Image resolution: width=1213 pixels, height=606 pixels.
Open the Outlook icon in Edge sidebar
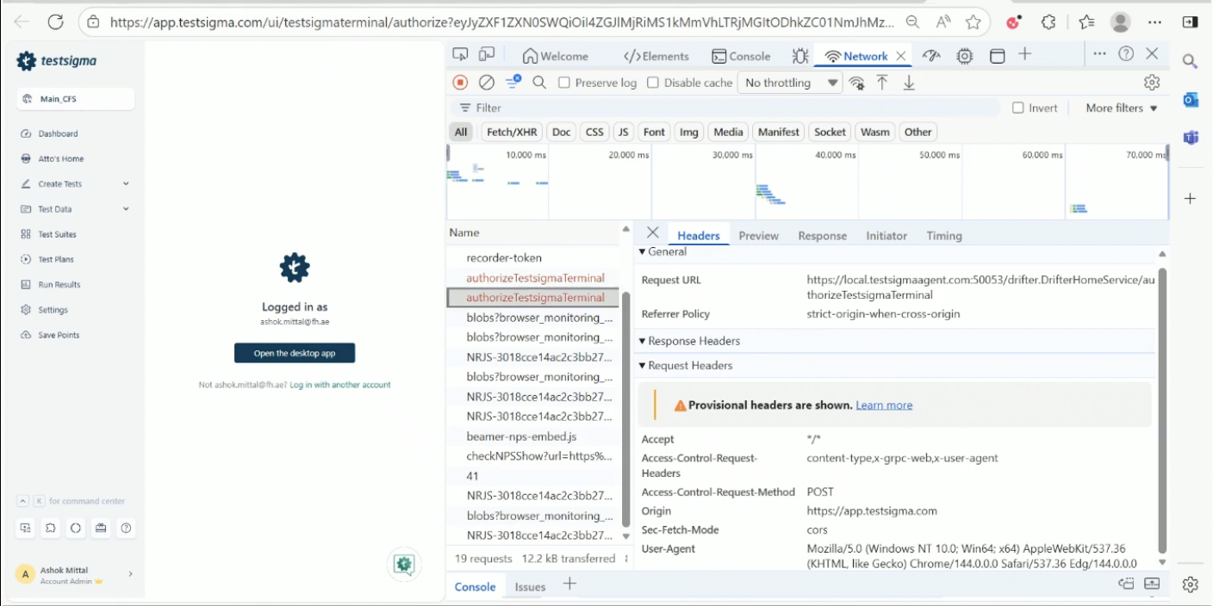click(x=1191, y=100)
